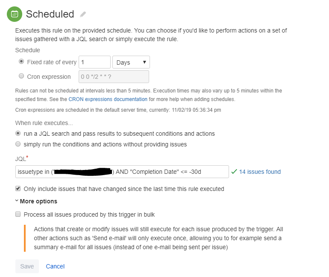
Task: Click inside the JQL query field
Action: pos(122,172)
